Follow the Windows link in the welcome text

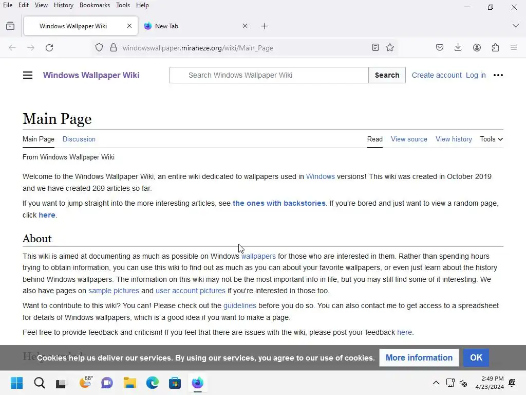(x=321, y=177)
